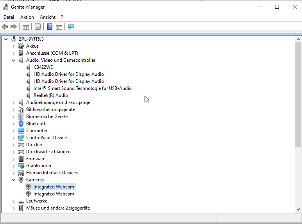Click the Back arrow toolbar icon
The height and width of the screenshot is (224, 302).
click(5, 27)
